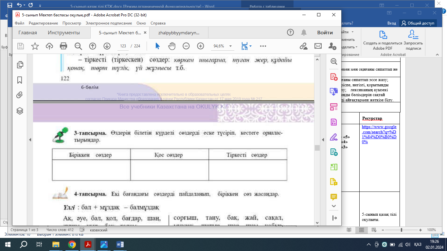Go to next page with down arrow icon
Screen dimensions: 447x251
(x=107, y=46)
